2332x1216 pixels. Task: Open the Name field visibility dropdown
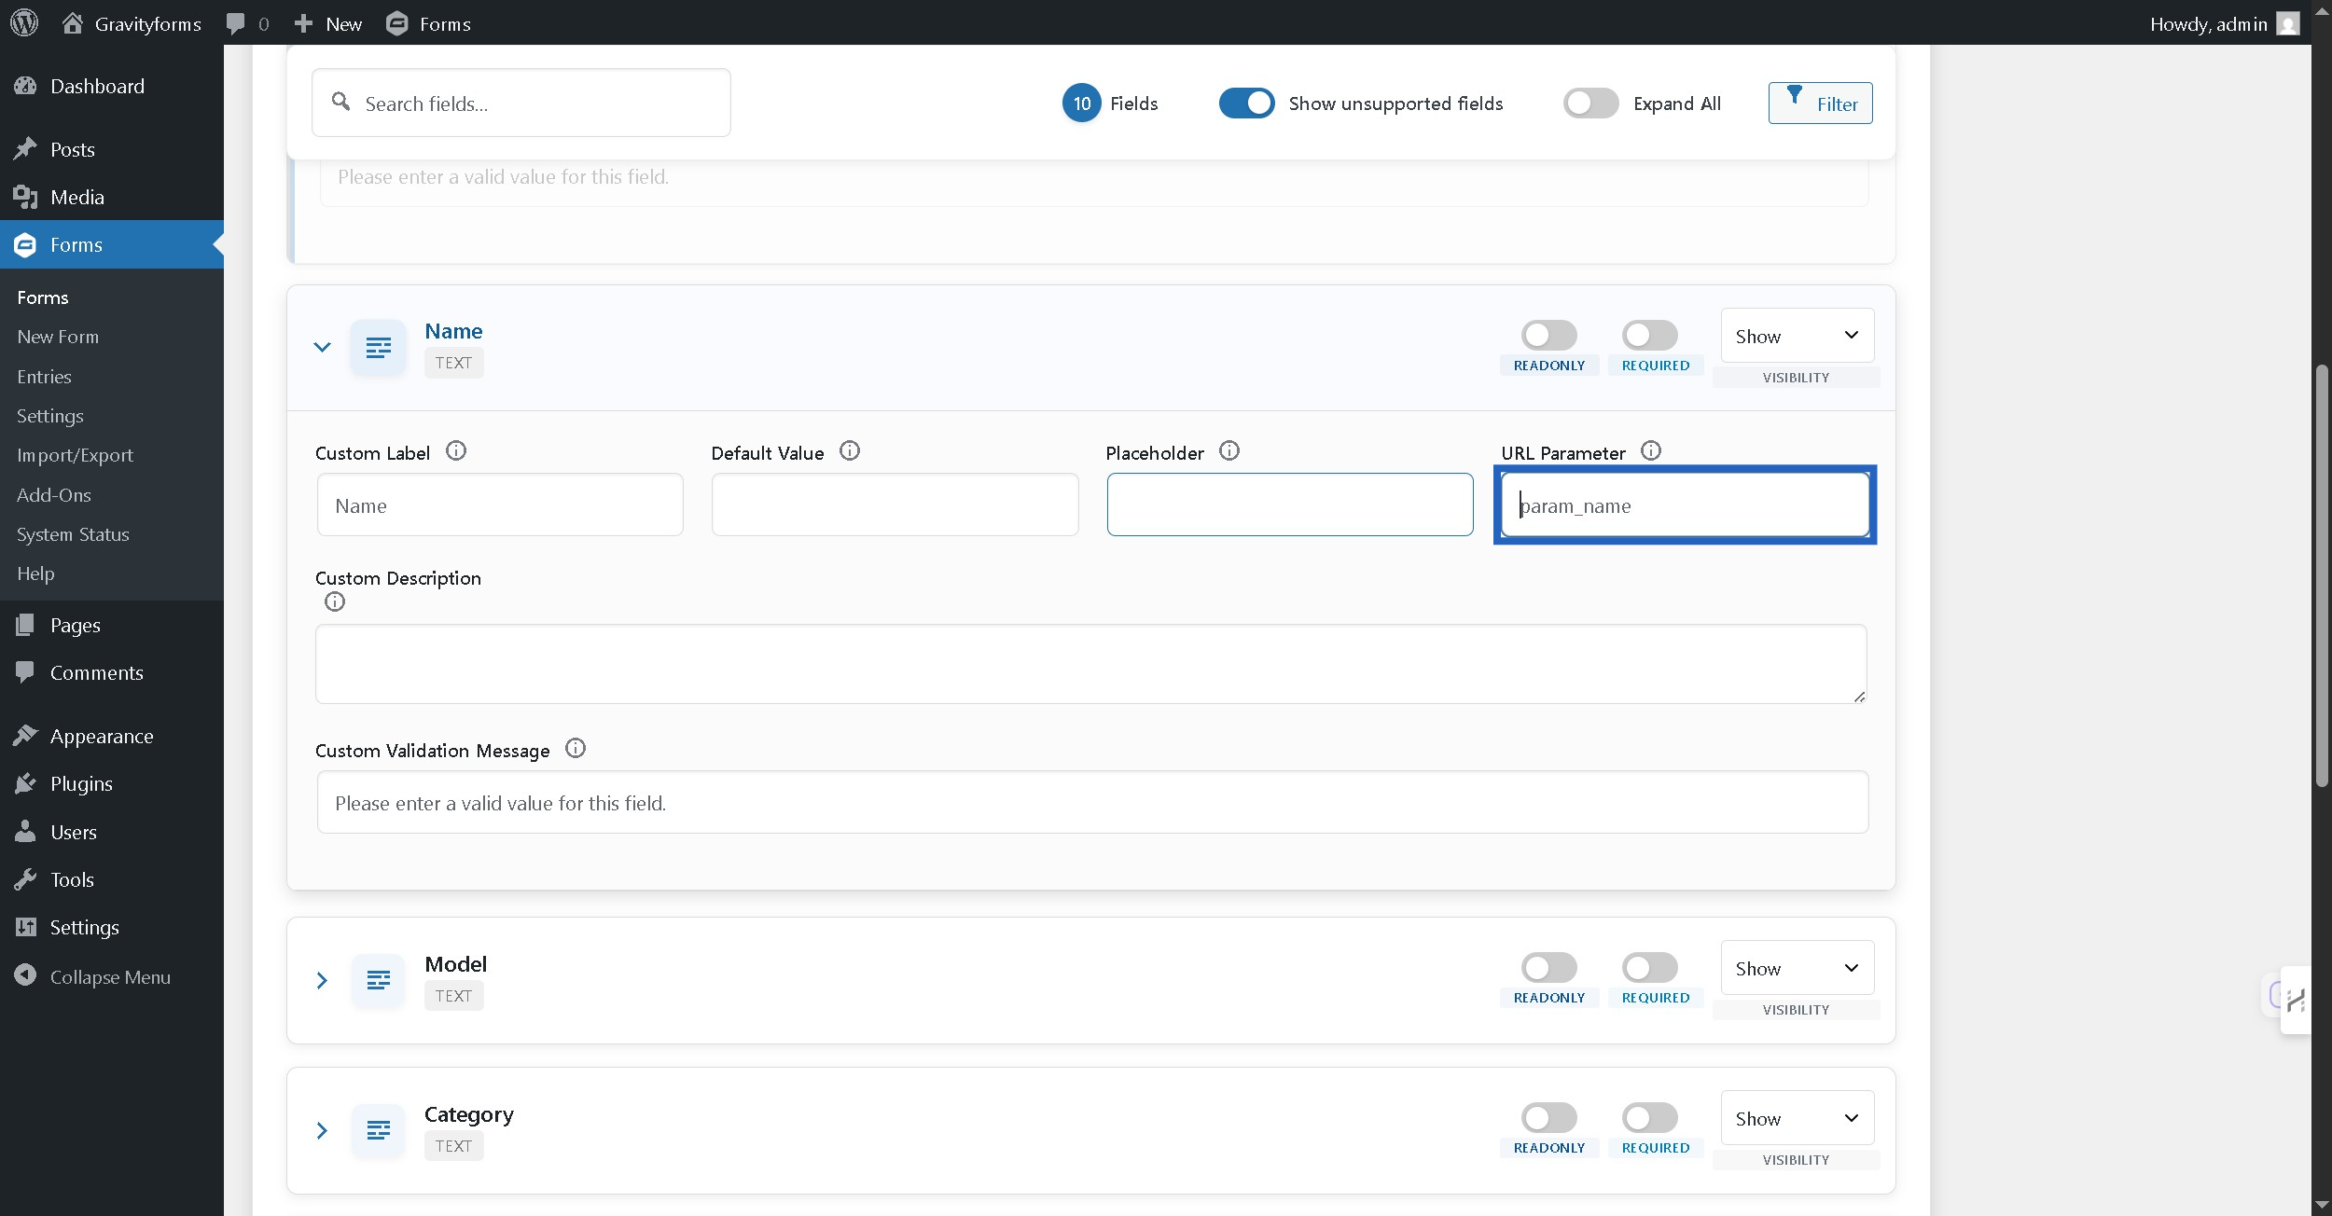tap(1797, 336)
